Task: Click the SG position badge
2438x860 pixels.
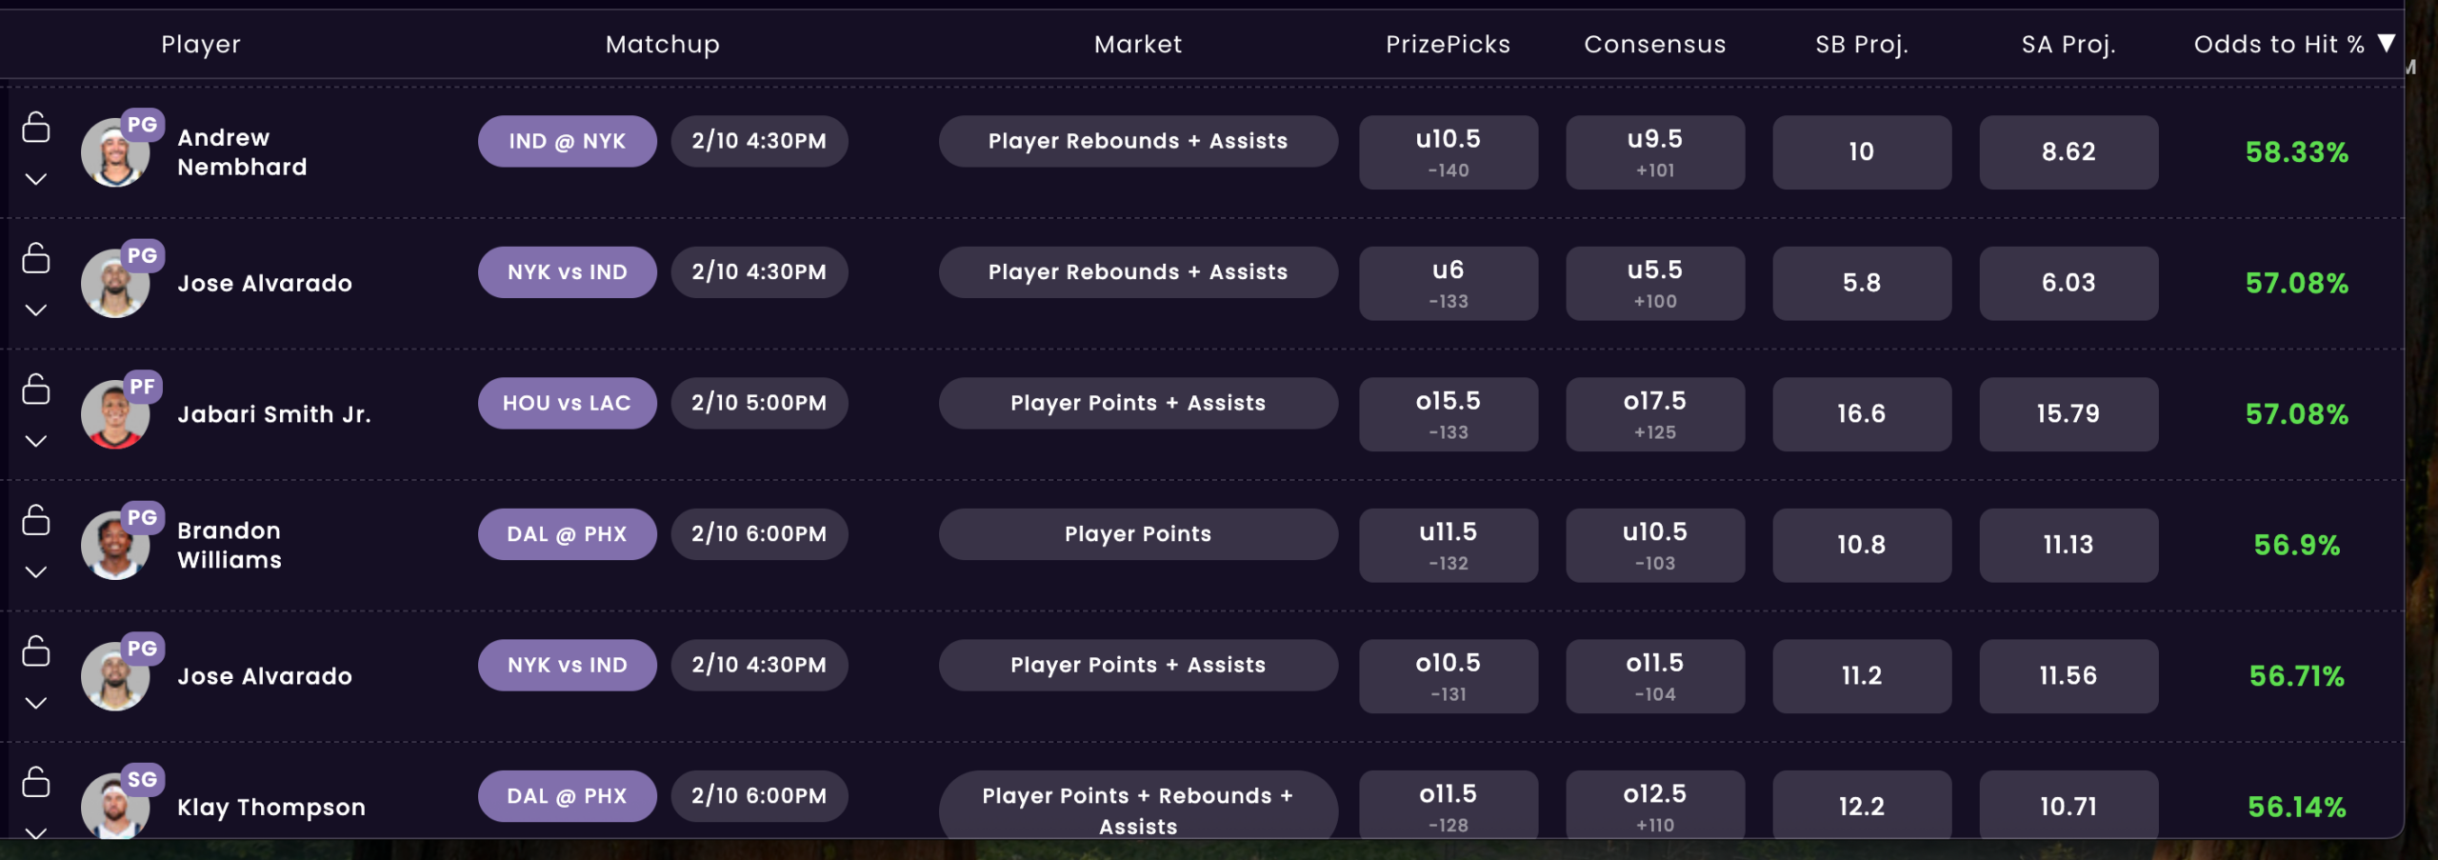Action: tap(143, 779)
